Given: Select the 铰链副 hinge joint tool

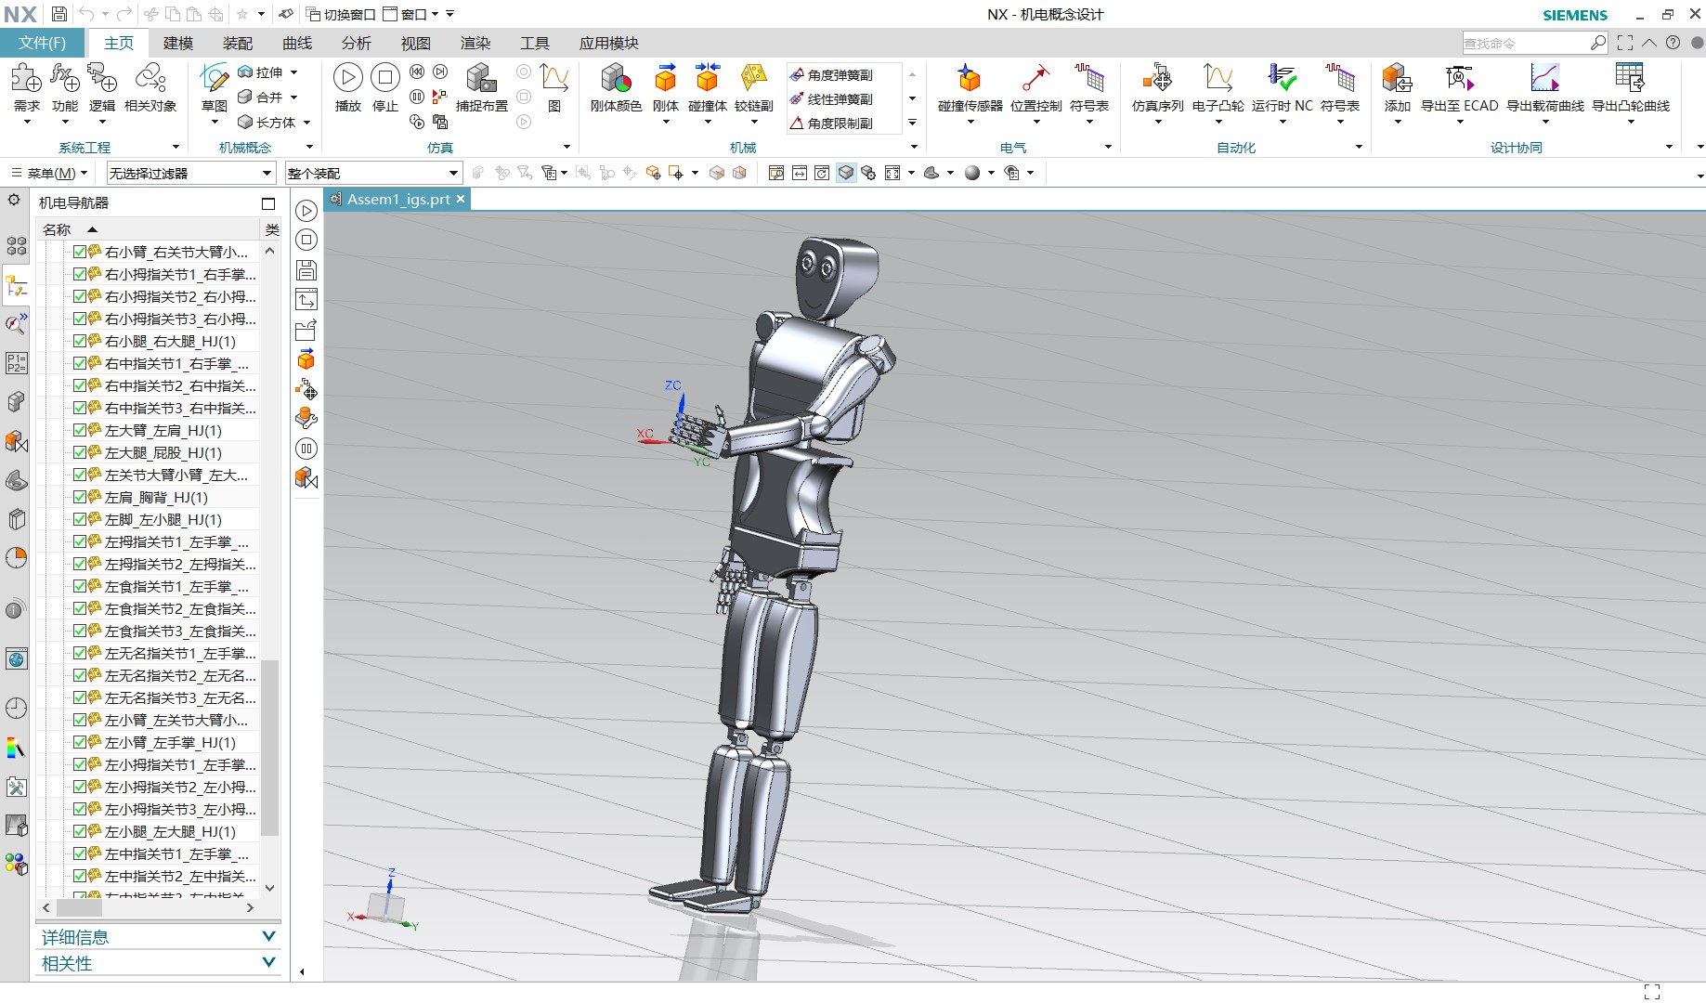Looking at the screenshot, I should point(754,78).
